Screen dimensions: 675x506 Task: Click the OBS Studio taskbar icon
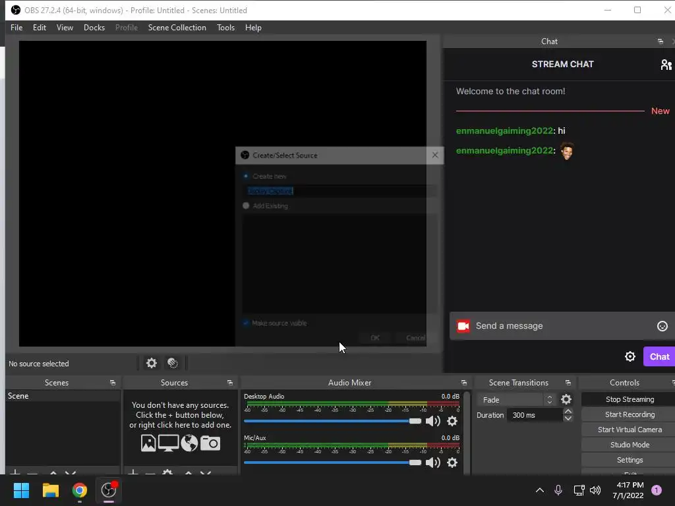pos(109,490)
